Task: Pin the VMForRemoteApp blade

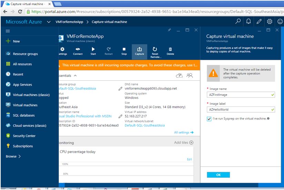Action: point(169,30)
